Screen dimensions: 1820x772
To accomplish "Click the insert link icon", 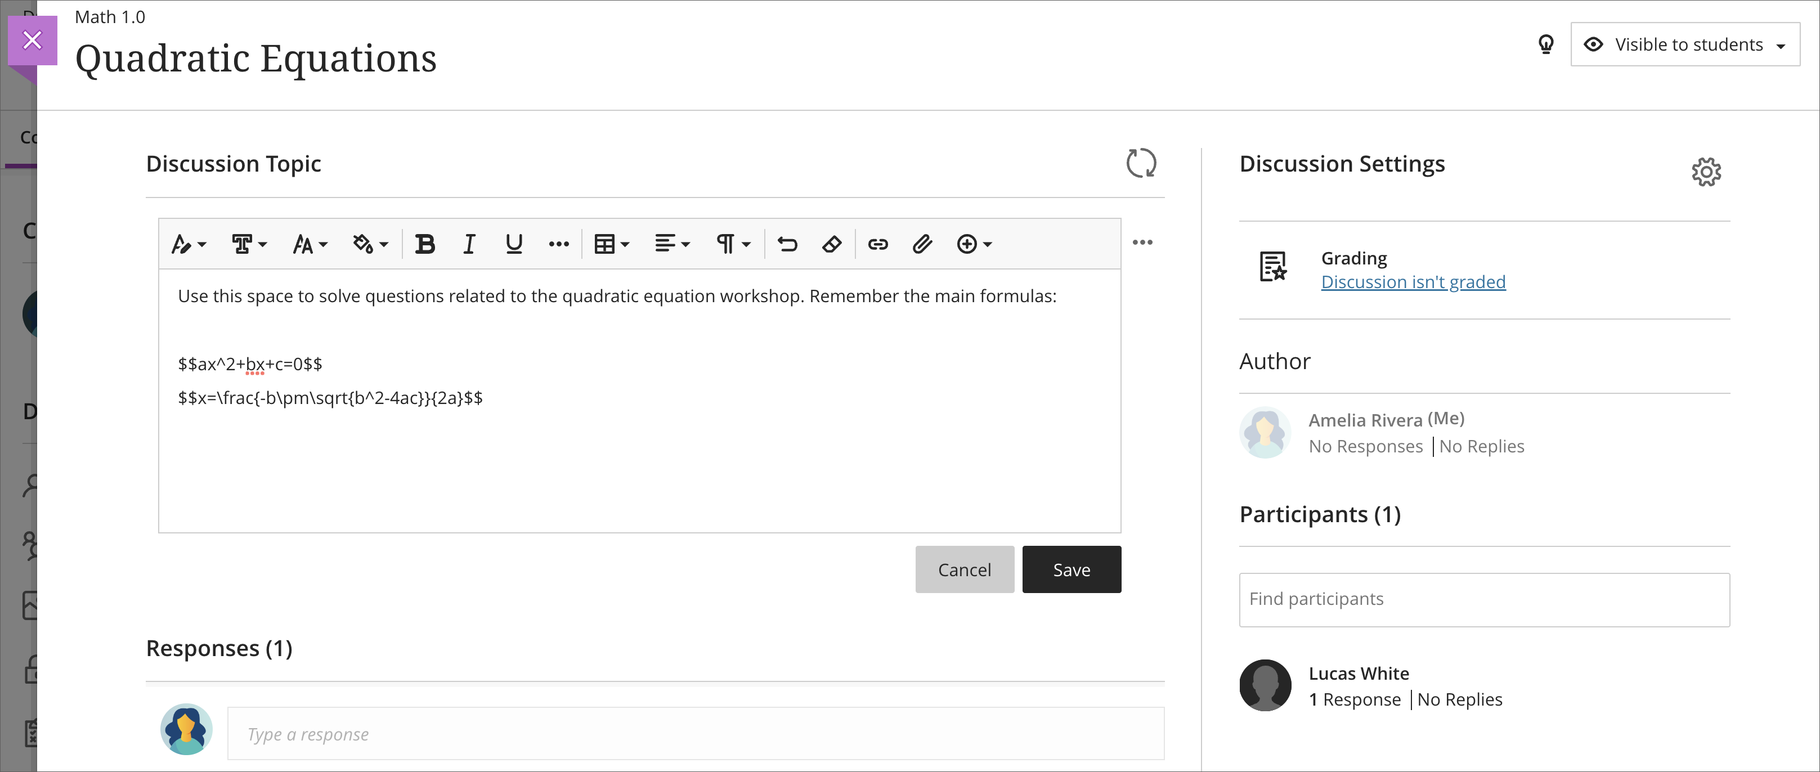I will (x=877, y=244).
